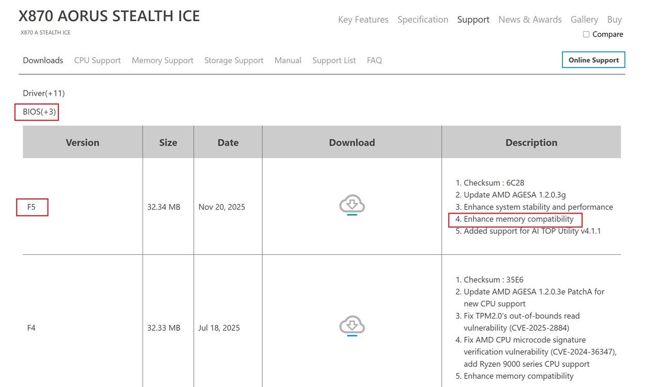The height and width of the screenshot is (387, 661).
Task: Download BIOS version F4 via cloud icon
Action: pyautogui.click(x=352, y=326)
